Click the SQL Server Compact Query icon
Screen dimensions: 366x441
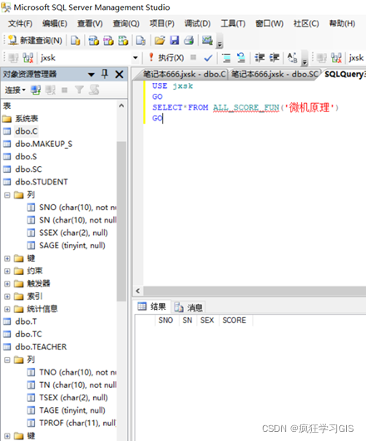tap(141, 41)
